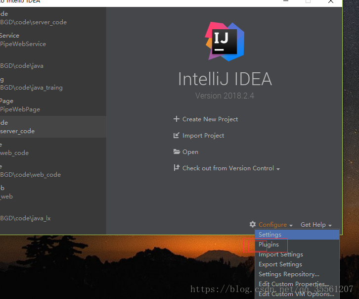The height and width of the screenshot is (299, 359).
Task: Choose Import Project
Action: pos(203,136)
